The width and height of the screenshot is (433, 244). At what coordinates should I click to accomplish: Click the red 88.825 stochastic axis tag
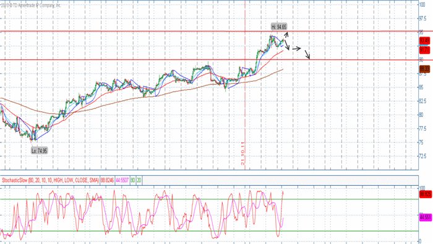pyautogui.click(x=426, y=194)
